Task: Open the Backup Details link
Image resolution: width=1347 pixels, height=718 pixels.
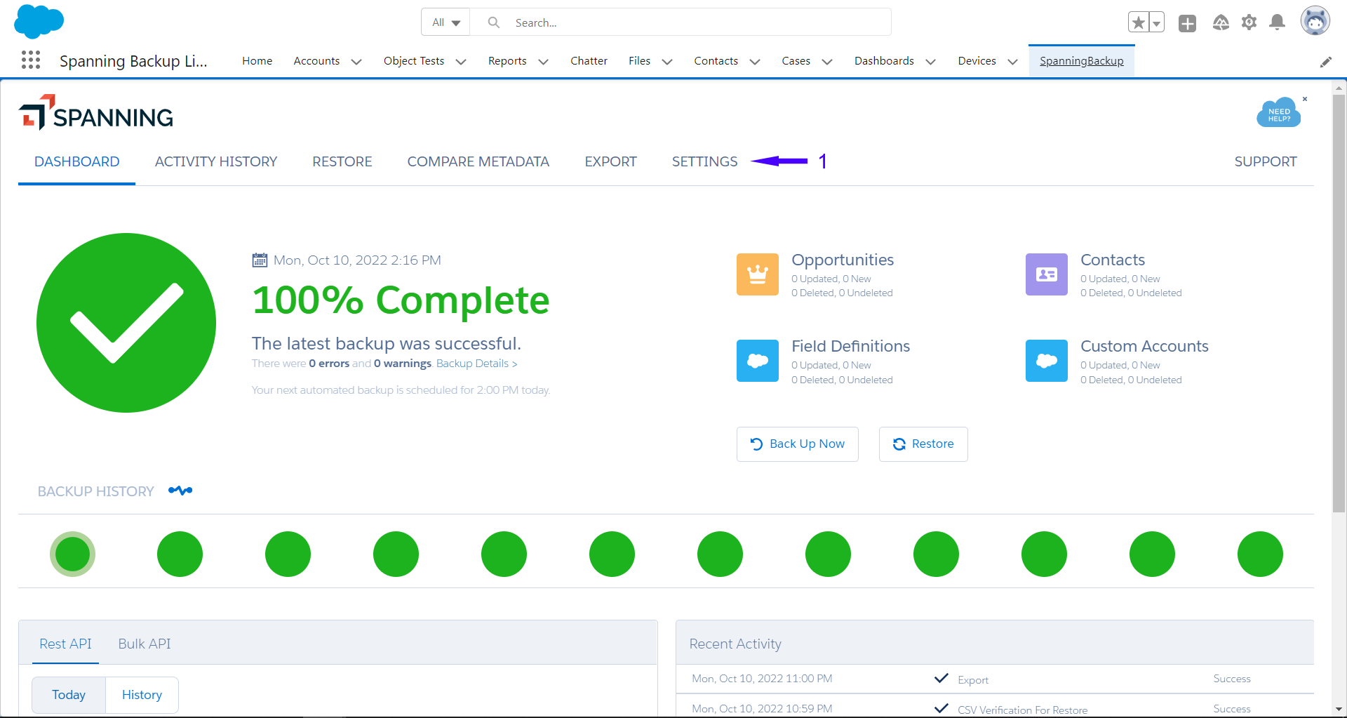Action: [476, 364]
